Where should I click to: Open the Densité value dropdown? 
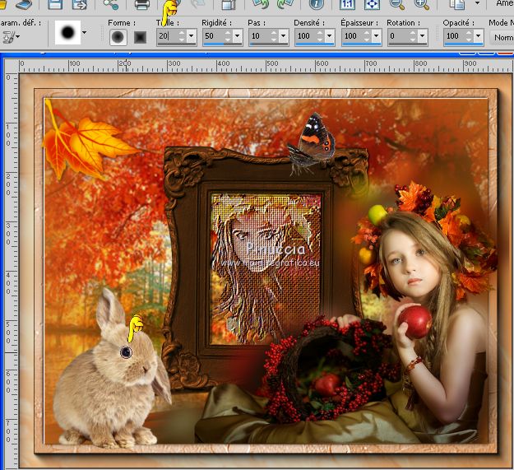(330, 35)
